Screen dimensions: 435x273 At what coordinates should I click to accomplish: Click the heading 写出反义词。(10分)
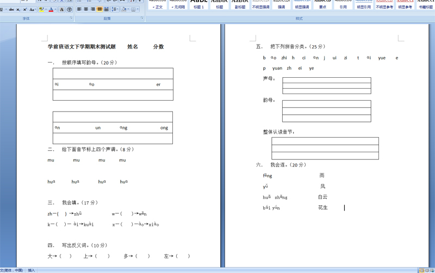84,245
